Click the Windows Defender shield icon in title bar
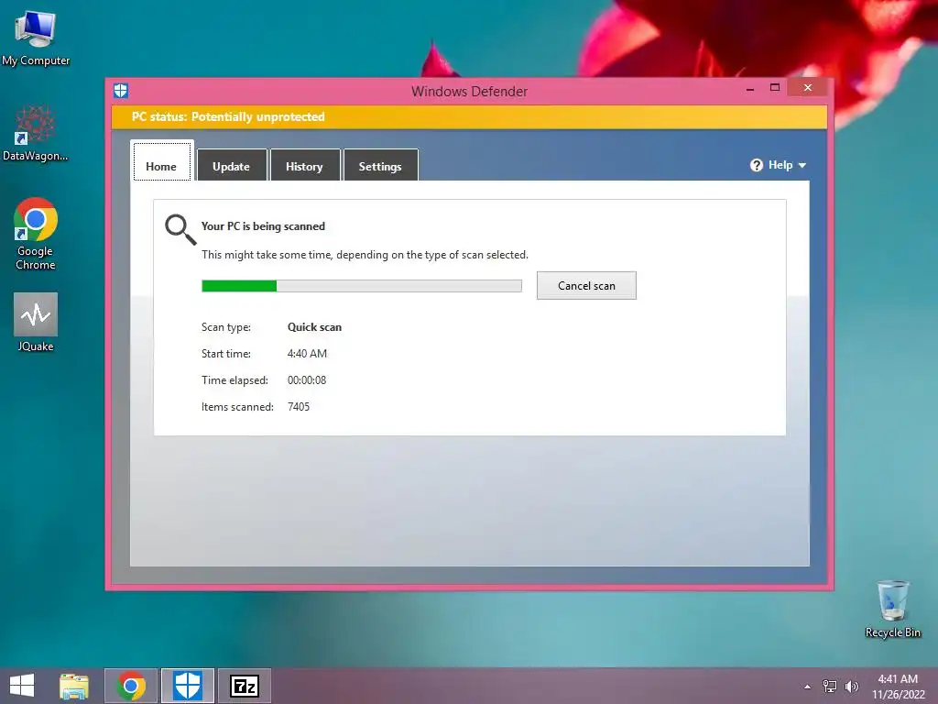Screen dimensions: 938x704 coord(121,91)
